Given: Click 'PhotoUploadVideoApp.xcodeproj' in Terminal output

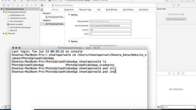Looking at the screenshot, I should [90, 65].
